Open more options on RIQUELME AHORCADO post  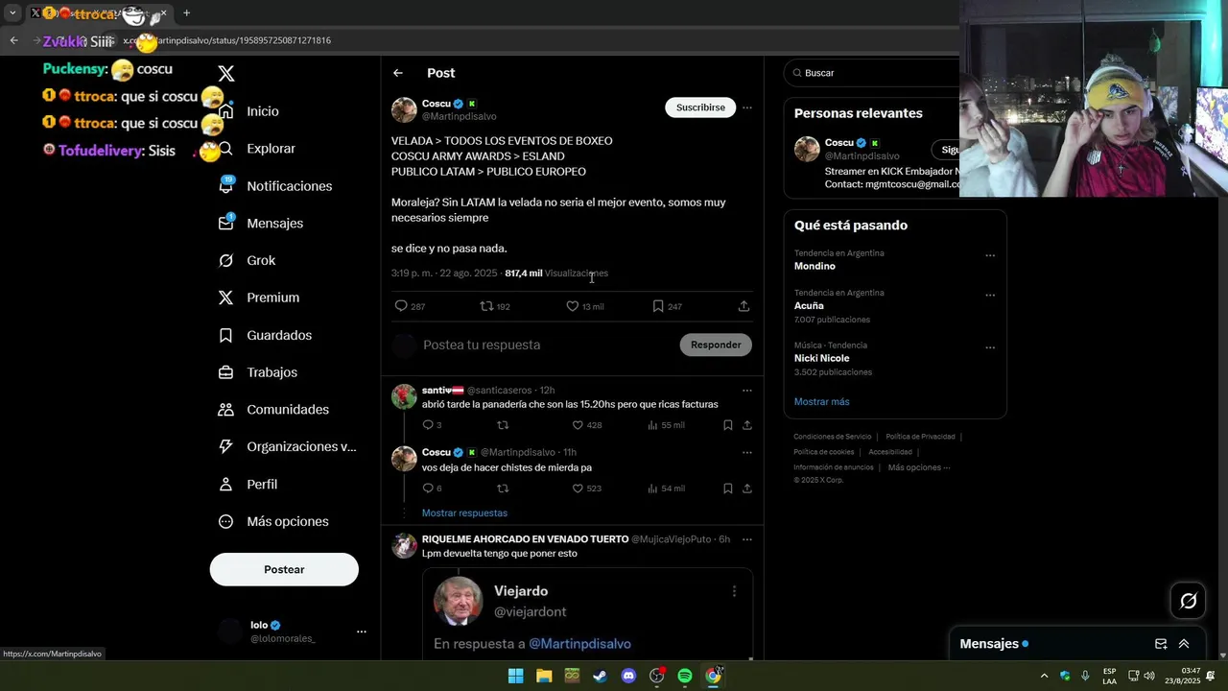(x=747, y=539)
